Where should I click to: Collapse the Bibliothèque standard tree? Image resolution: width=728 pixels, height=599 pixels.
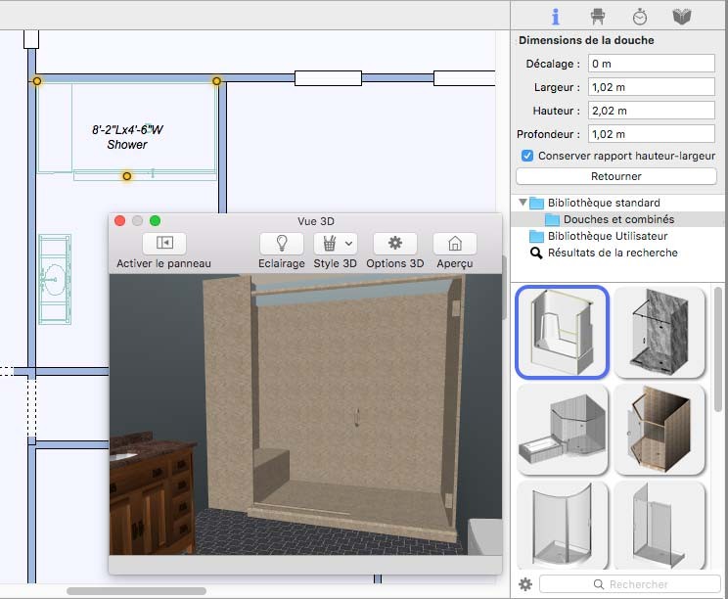(523, 203)
